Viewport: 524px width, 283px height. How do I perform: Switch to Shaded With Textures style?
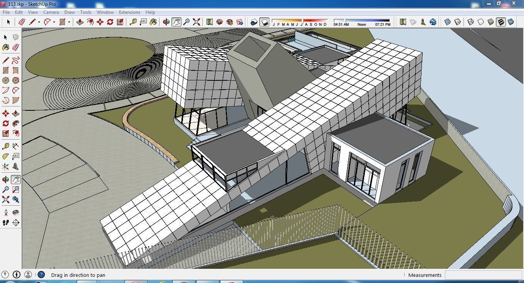pos(501,22)
